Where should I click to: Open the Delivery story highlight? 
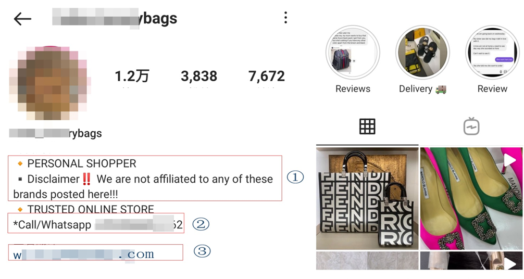pos(422,52)
